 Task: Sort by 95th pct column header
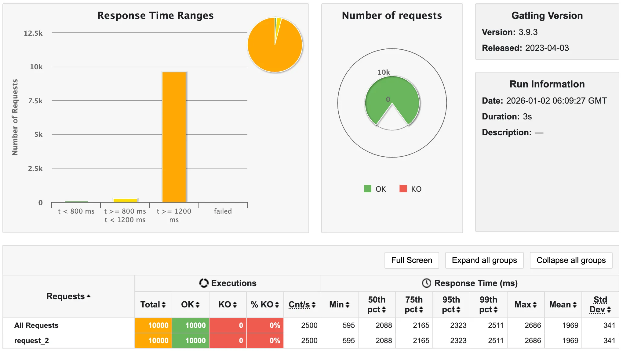451,304
